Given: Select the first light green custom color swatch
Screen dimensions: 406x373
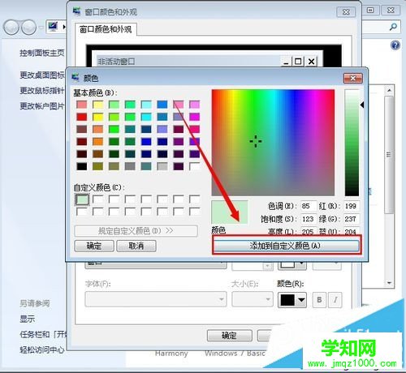Looking at the screenshot, I should click(82, 199).
